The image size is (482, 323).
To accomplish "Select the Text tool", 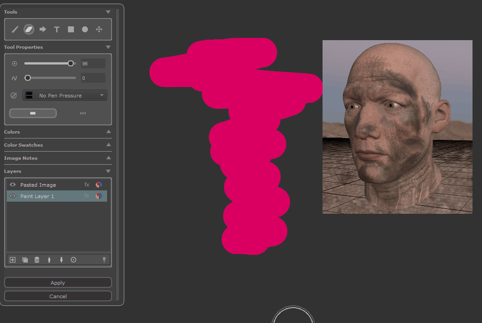I will 57,29.
